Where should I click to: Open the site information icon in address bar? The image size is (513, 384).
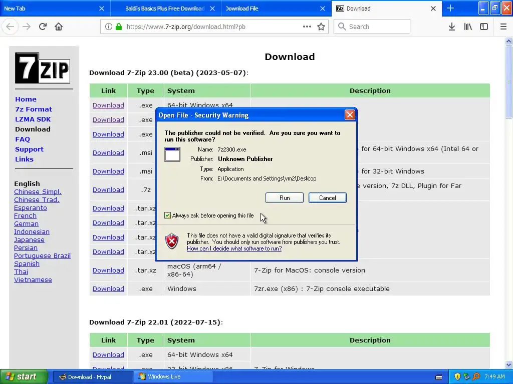(109, 26)
